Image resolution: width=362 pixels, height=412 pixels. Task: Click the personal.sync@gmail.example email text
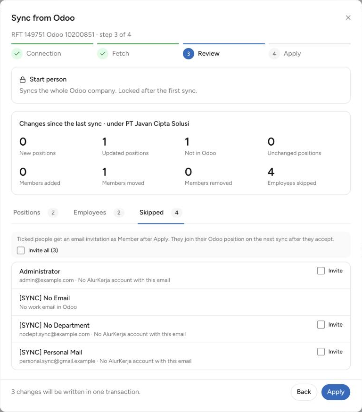pyautogui.click(x=57, y=361)
